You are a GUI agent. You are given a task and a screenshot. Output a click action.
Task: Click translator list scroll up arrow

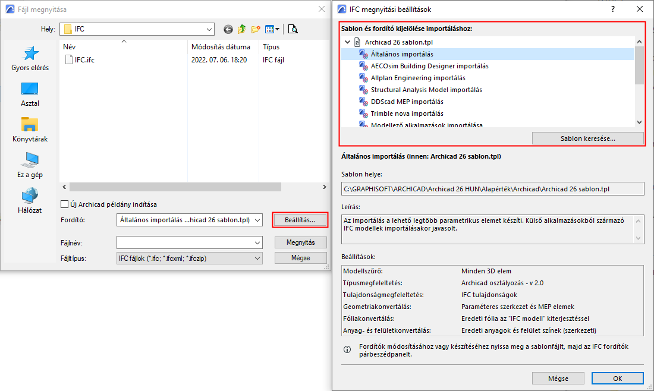(639, 41)
